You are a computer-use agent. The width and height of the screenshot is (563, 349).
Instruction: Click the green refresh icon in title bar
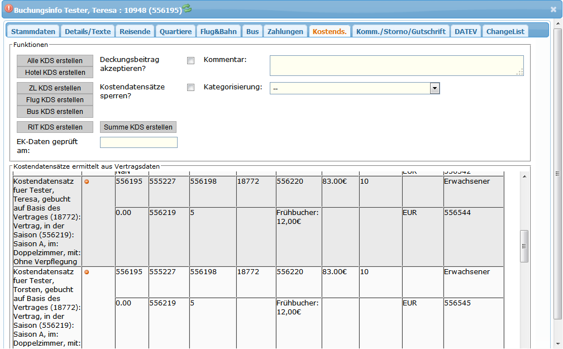tap(187, 8)
